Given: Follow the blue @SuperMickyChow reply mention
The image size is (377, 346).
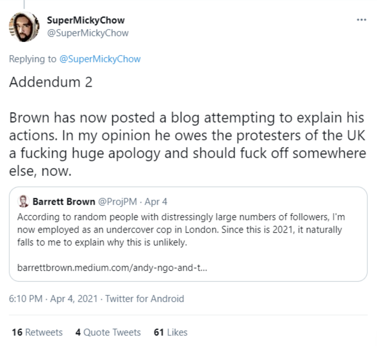Looking at the screenshot, I should (x=100, y=59).
